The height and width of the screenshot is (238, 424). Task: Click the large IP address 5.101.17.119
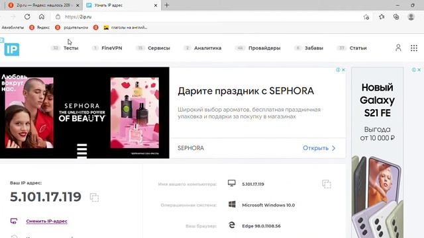point(46,197)
